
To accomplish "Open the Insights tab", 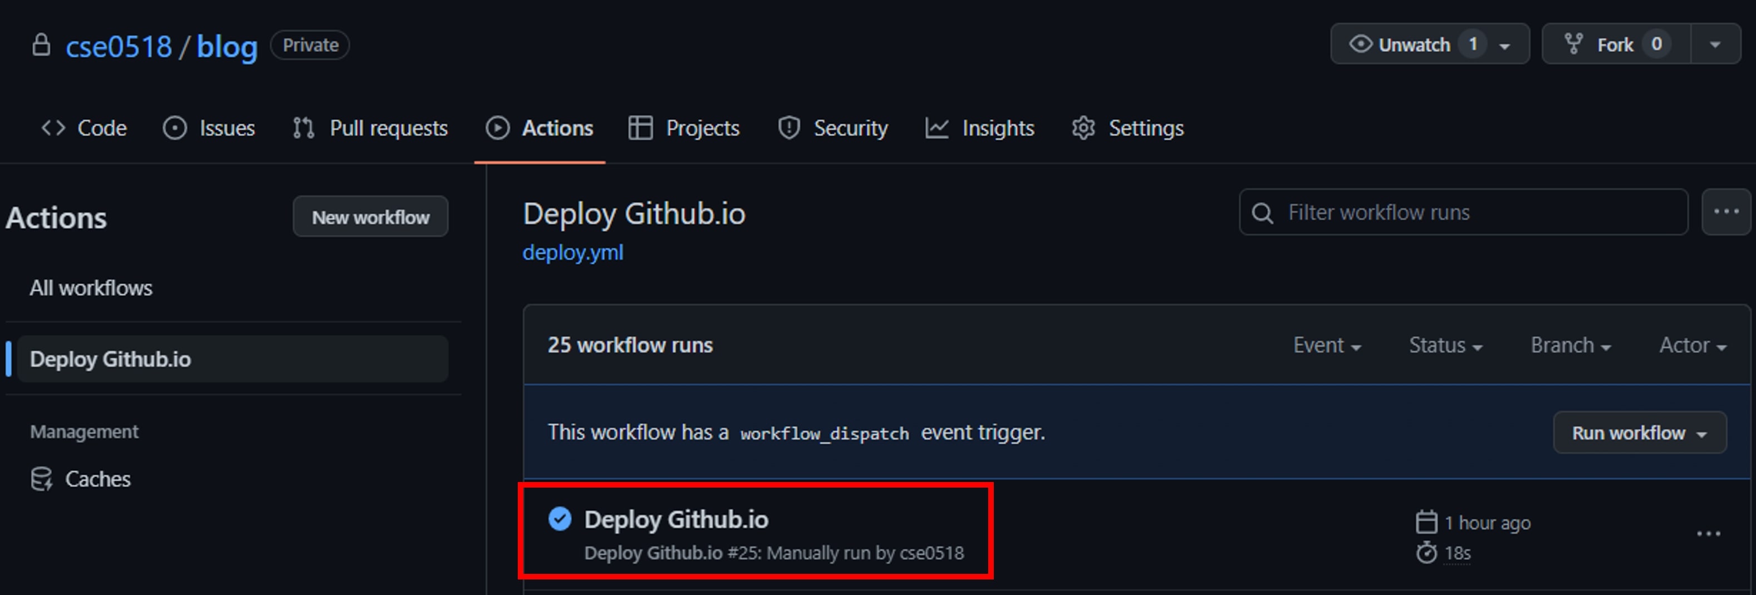I will pos(979,128).
